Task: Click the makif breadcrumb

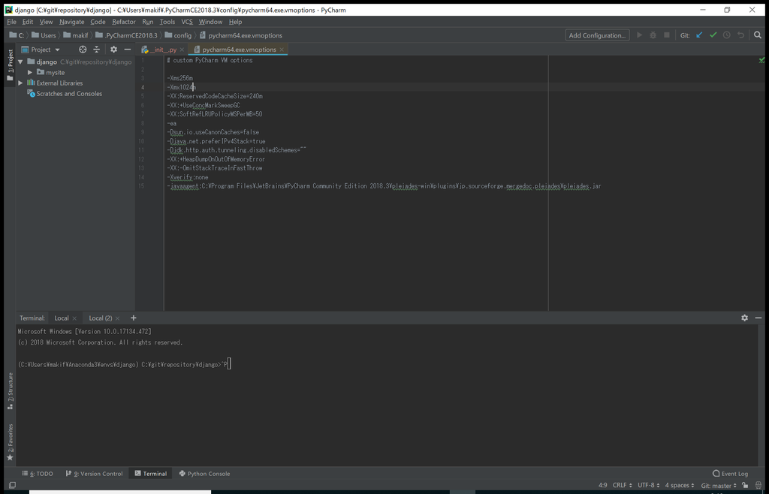Action: [x=76, y=35]
